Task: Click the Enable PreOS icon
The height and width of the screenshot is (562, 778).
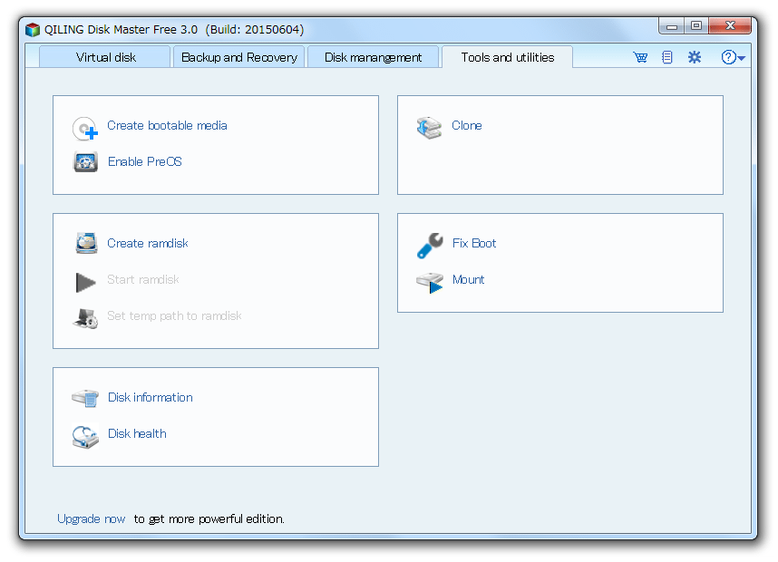Action: (x=85, y=161)
